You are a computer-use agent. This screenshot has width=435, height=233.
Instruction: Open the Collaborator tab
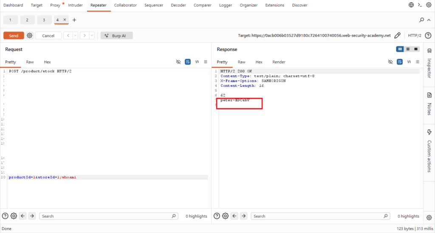click(x=125, y=5)
